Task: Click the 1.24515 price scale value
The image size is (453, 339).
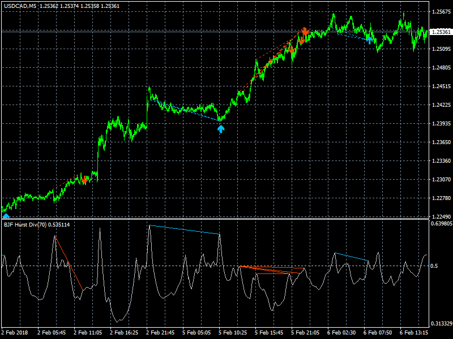Action: [441, 86]
